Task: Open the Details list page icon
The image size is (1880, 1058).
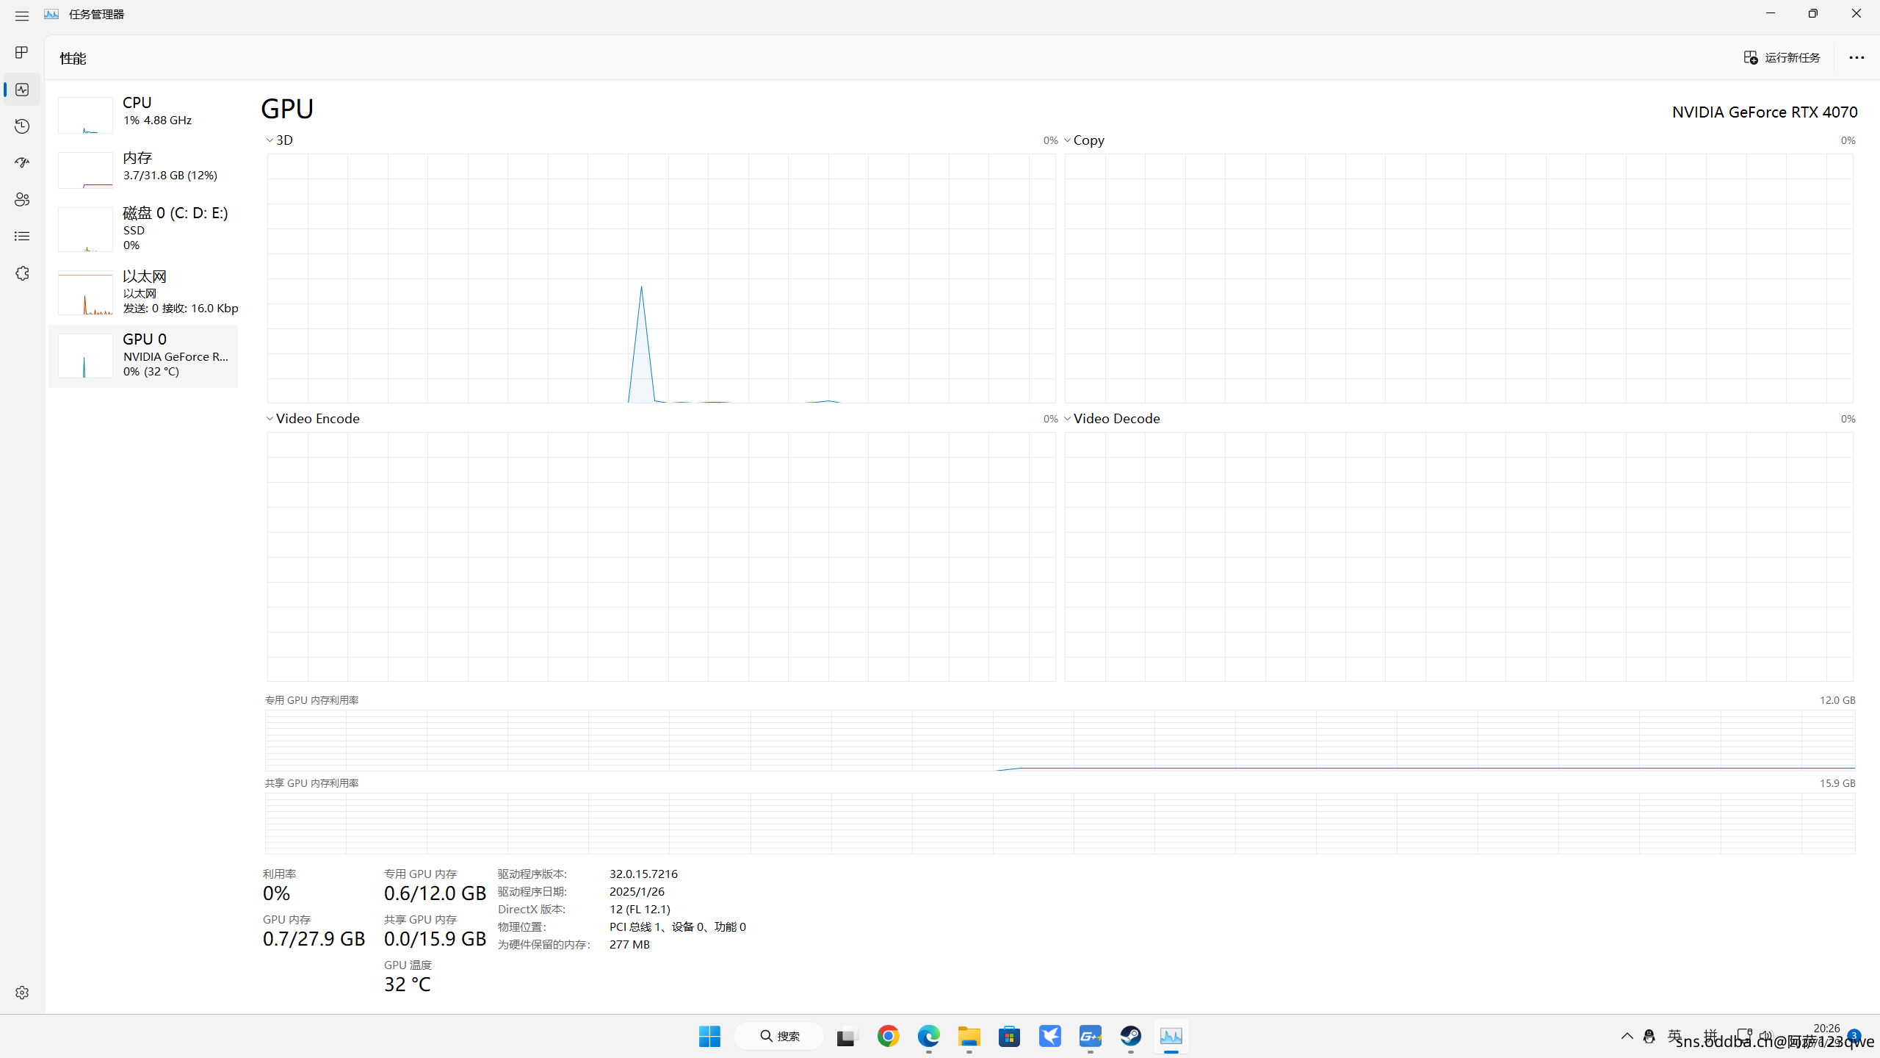Action: (x=22, y=236)
